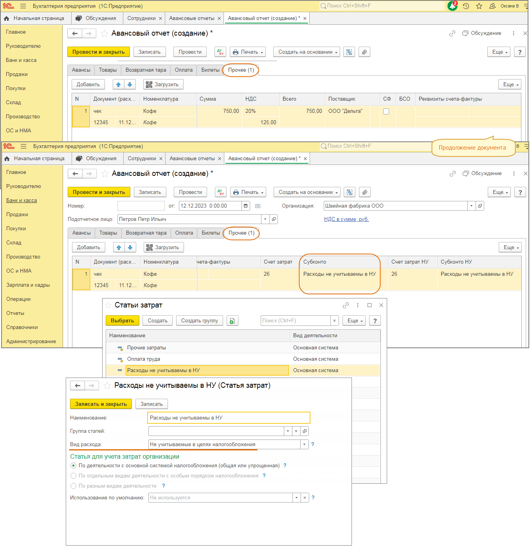Move the row down in the upper window
Image resolution: width=530 pixels, height=546 pixels.
(130, 85)
